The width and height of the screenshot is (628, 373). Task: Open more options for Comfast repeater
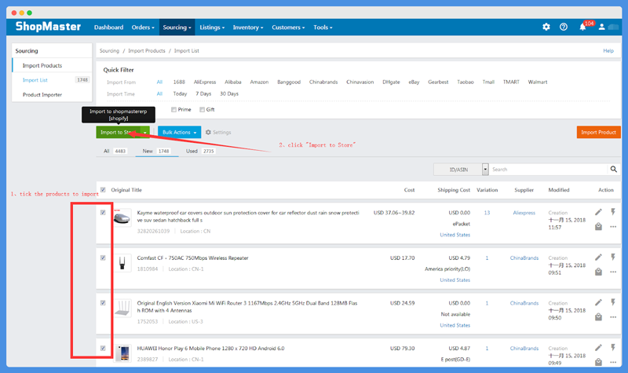click(x=613, y=272)
